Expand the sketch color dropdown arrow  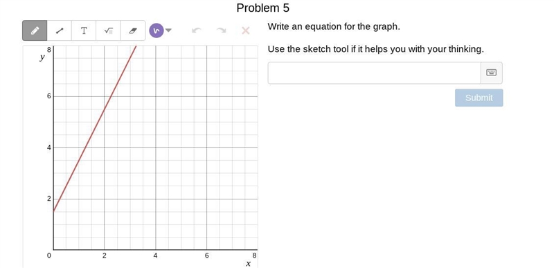point(168,30)
